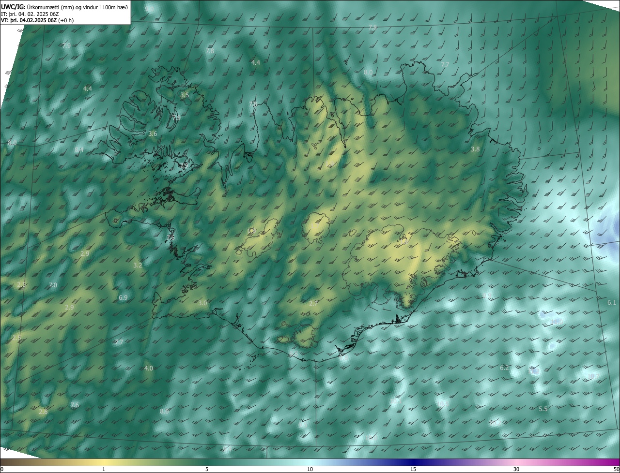
Task: Click the 0 tick label on the color scale
Action: [2, 469]
